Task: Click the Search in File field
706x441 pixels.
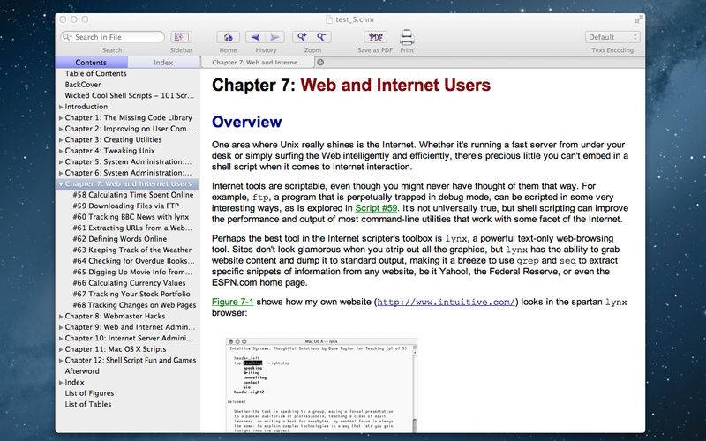Action: pyautogui.click(x=113, y=37)
